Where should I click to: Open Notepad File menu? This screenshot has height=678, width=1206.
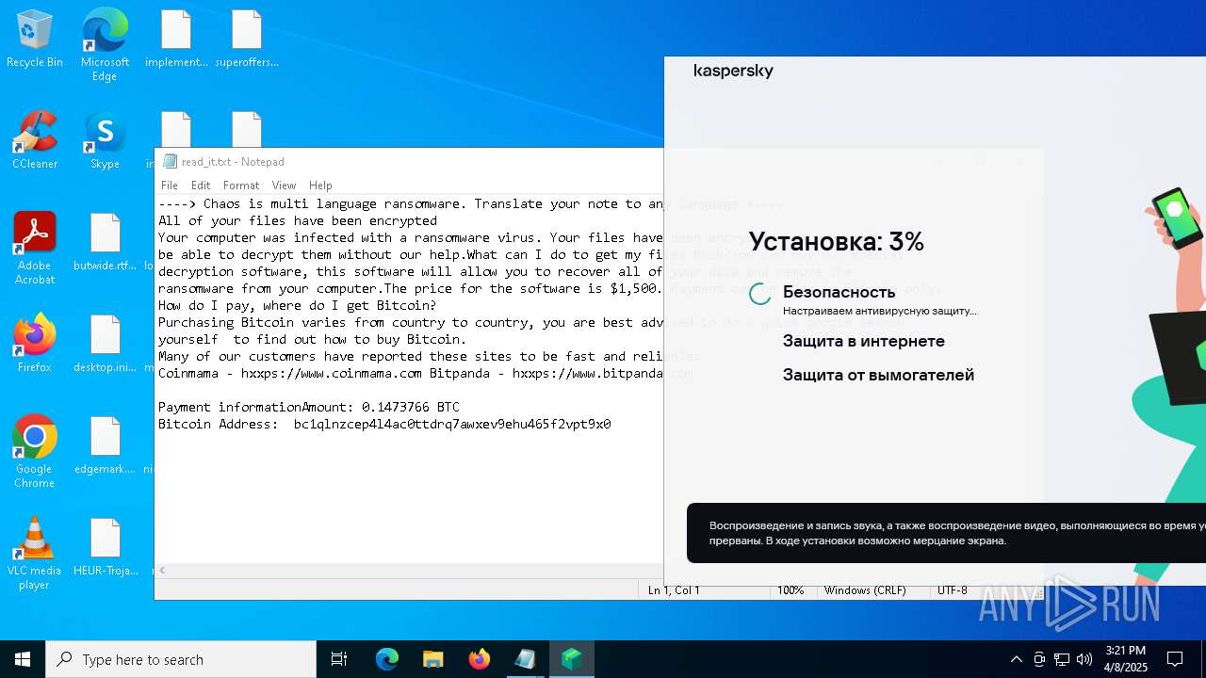pos(170,186)
